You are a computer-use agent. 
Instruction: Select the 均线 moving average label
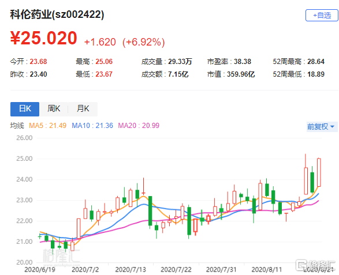tap(17, 126)
